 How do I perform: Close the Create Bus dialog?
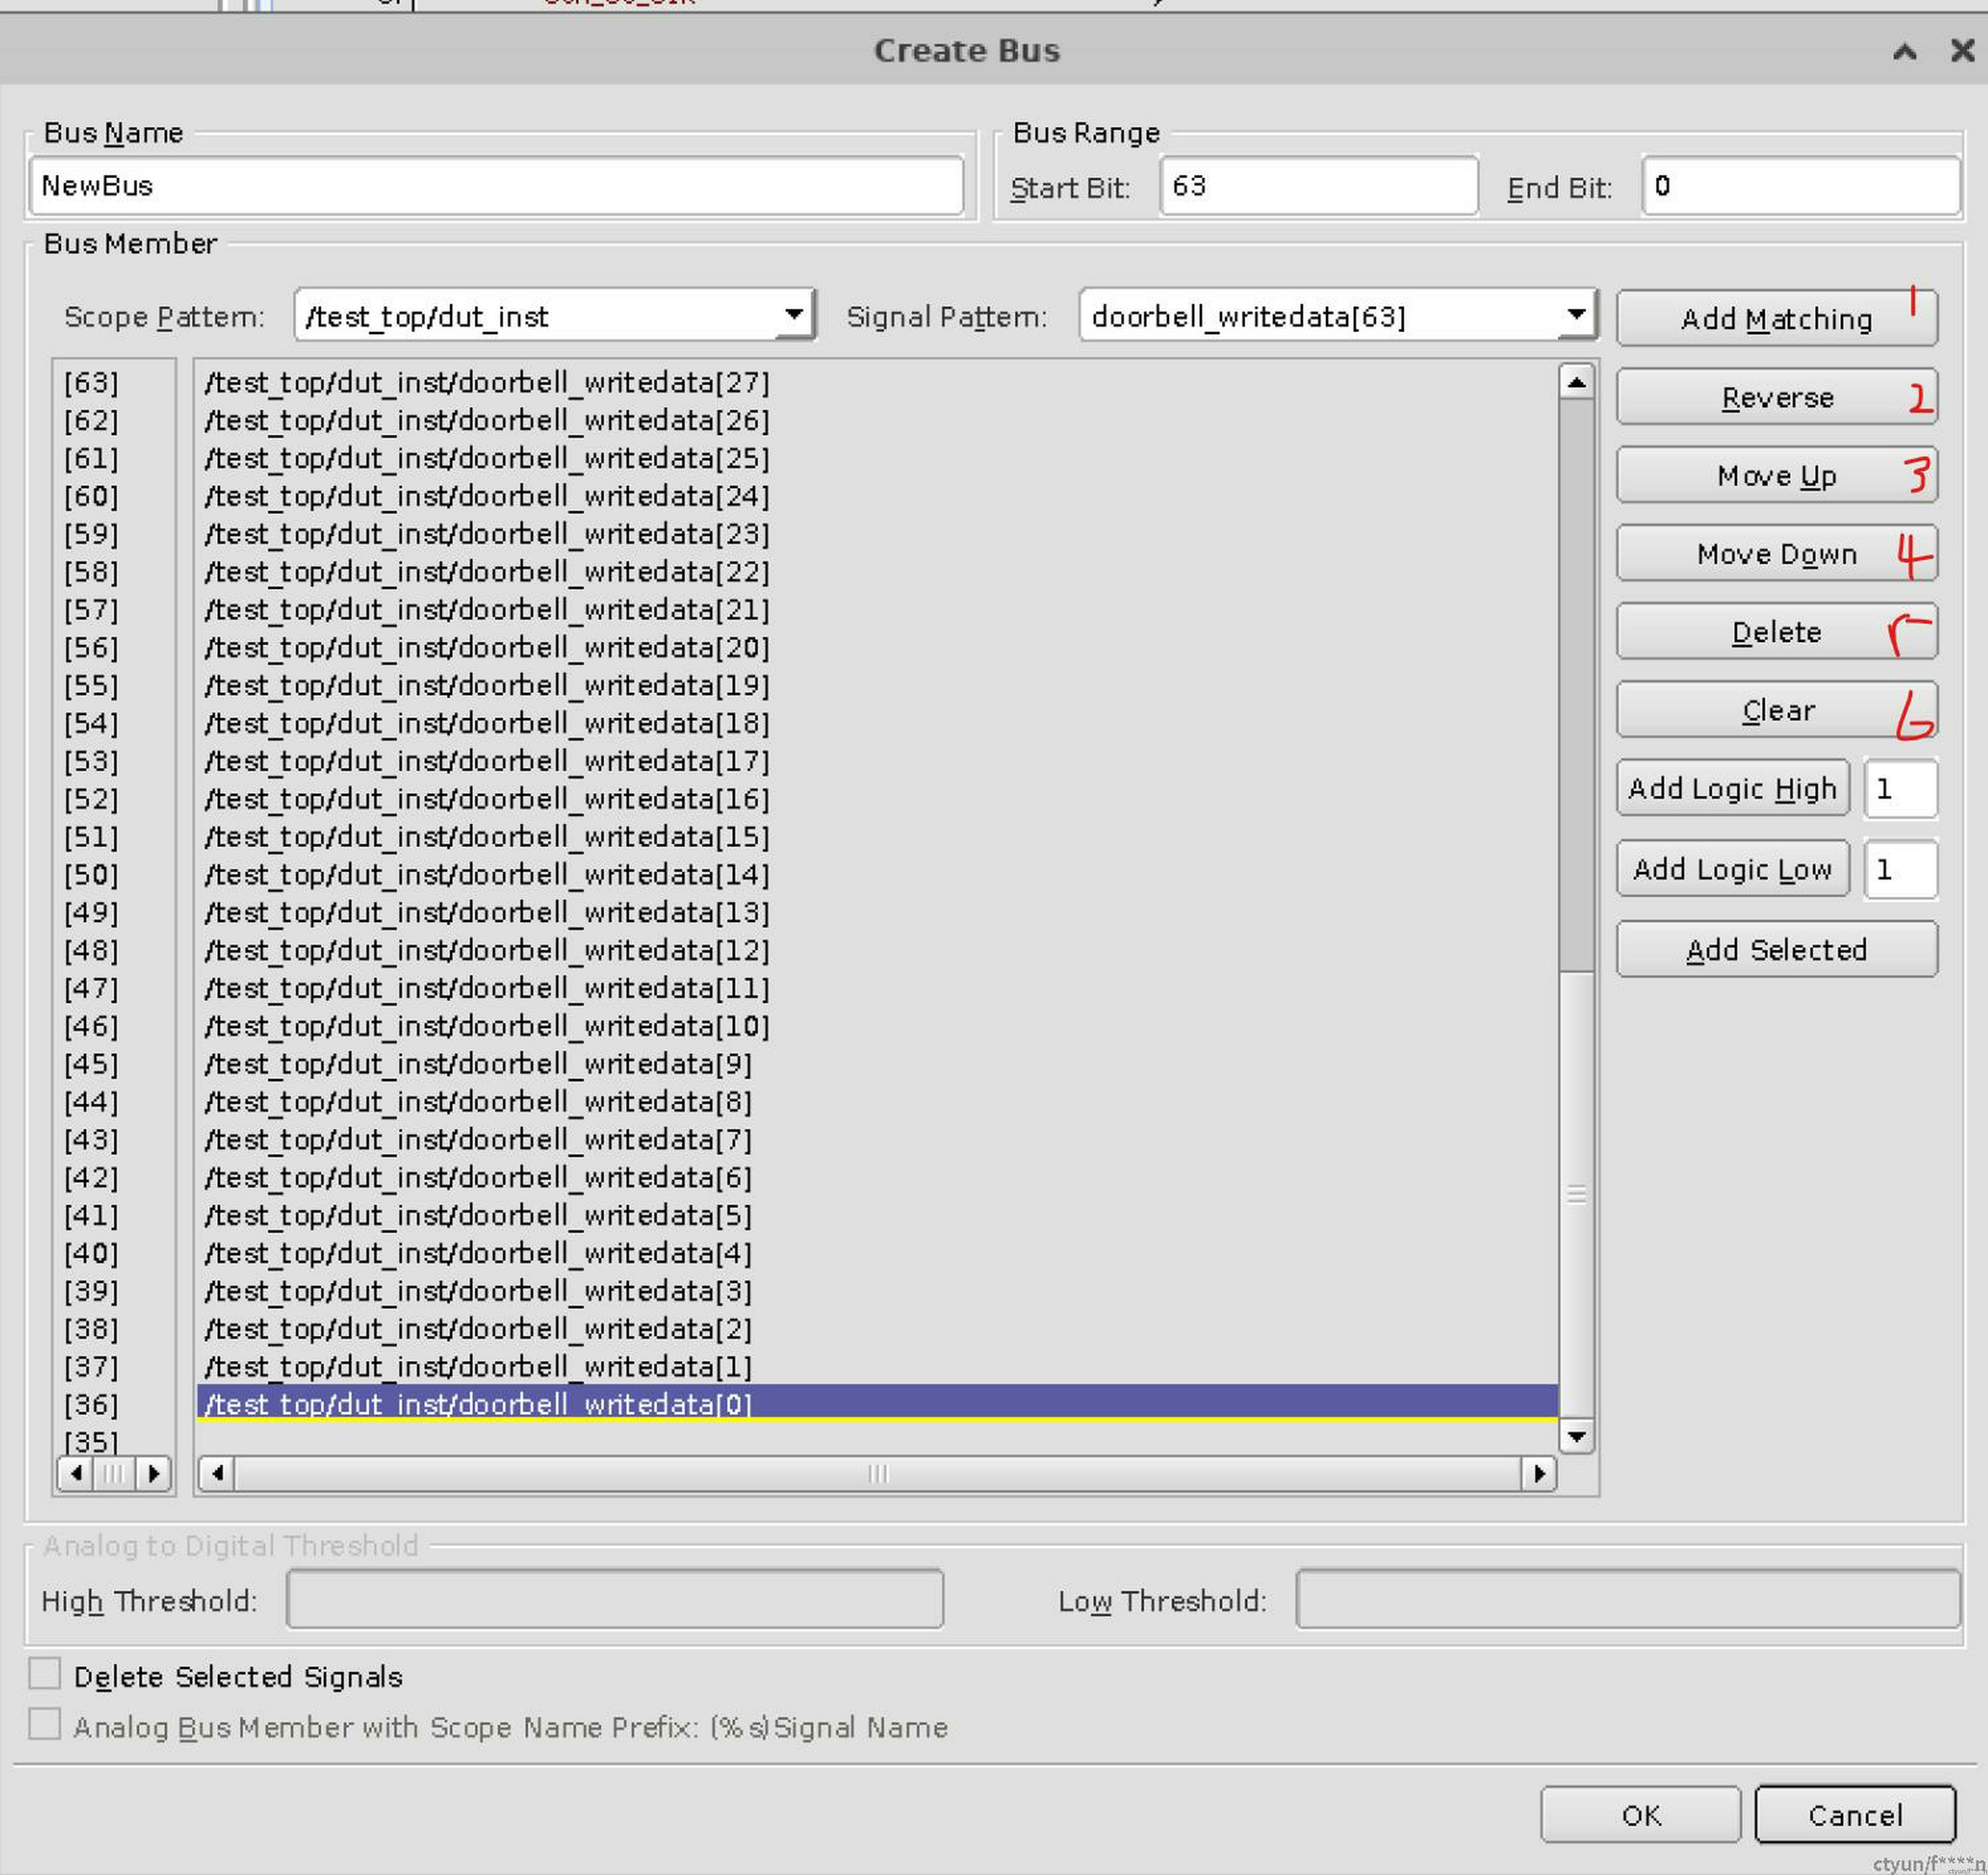pos(1962,50)
